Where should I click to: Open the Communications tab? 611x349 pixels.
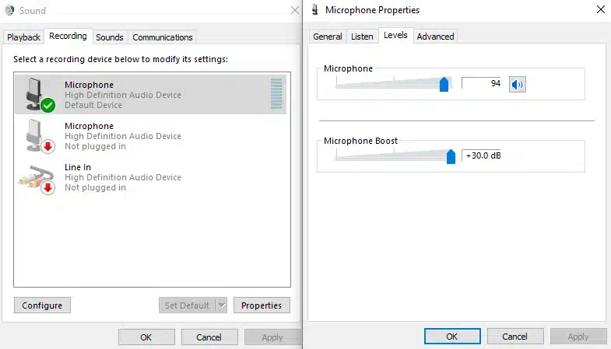(162, 37)
